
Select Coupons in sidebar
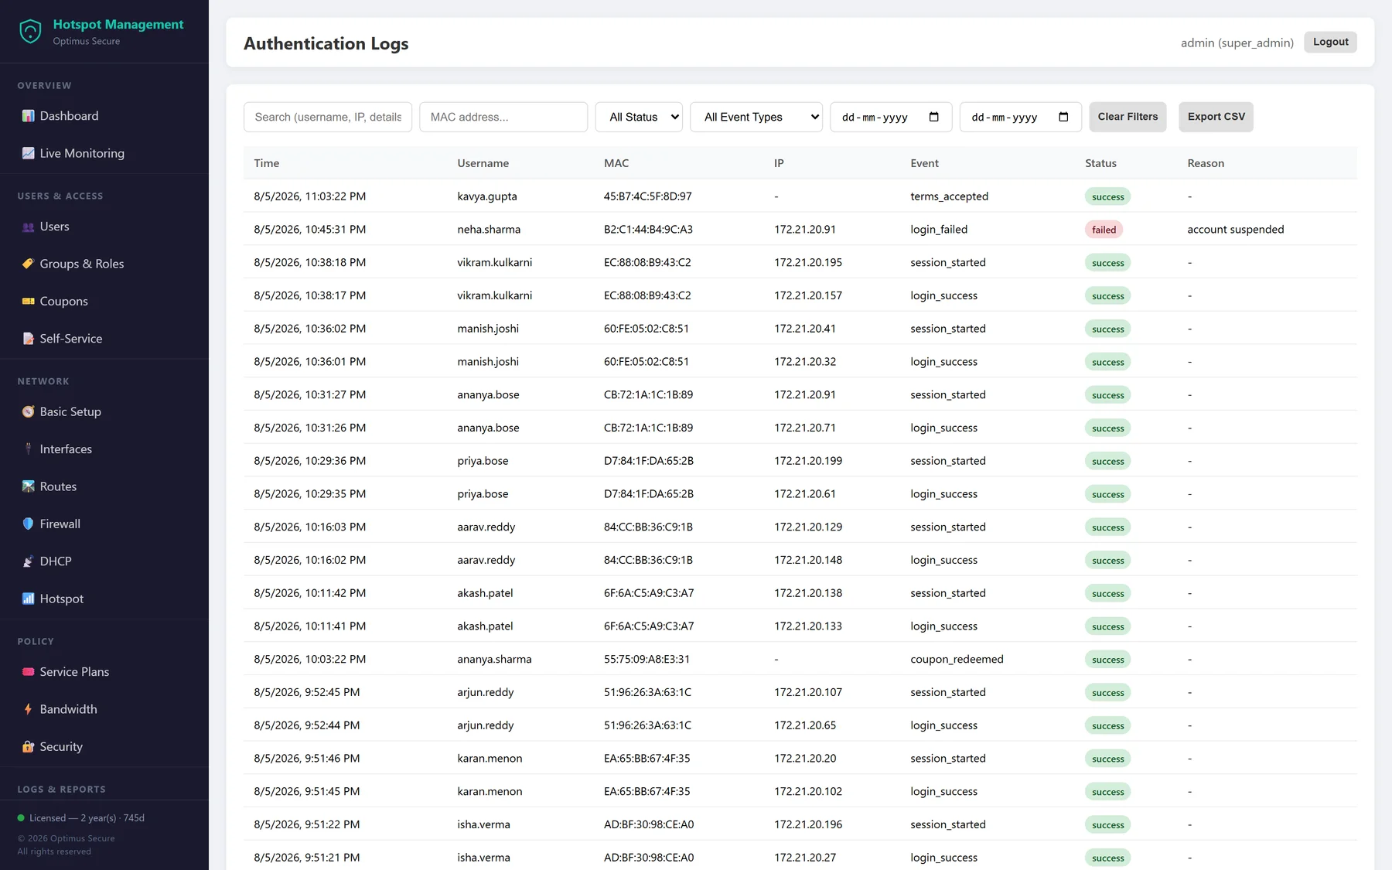tap(63, 301)
